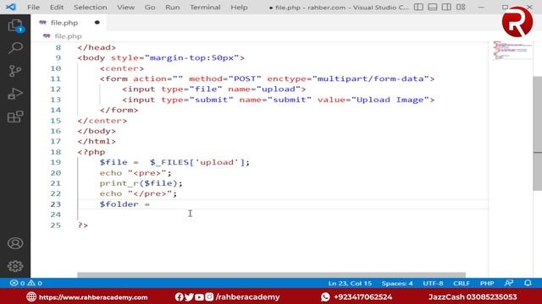Image resolution: width=542 pixels, height=304 pixels.
Task: Click the closing ?> tag on line 25
Action: 83,225
